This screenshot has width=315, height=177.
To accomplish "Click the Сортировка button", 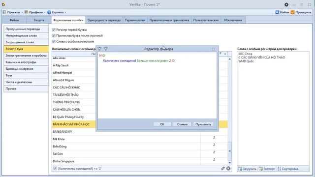I will click(288, 169).
